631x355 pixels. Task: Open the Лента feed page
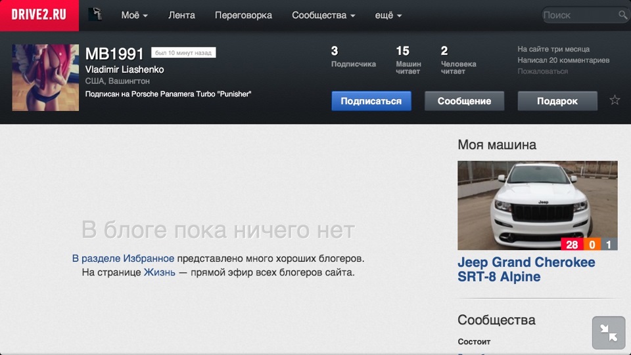point(181,15)
